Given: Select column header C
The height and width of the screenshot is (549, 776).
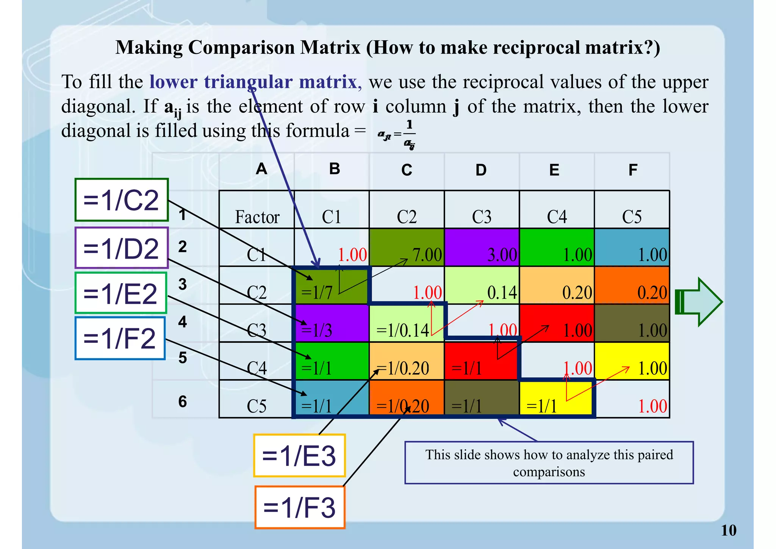Looking at the screenshot, I should pyautogui.click(x=407, y=170).
